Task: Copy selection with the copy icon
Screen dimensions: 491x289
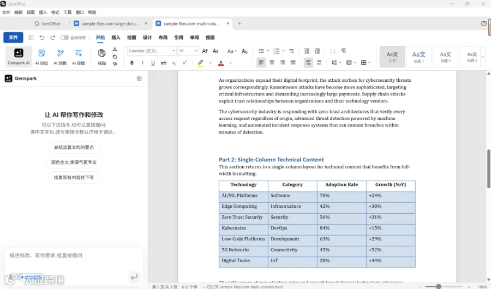Action: tap(115, 57)
